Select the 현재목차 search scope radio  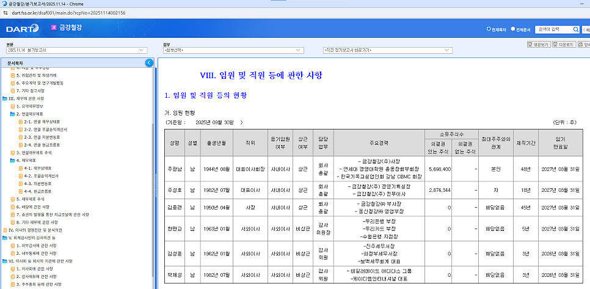point(489,29)
